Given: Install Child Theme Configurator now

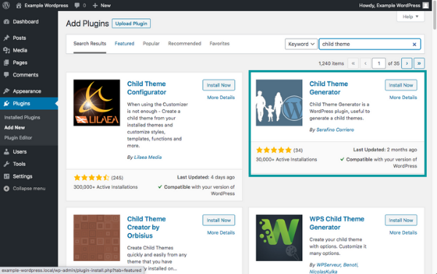Looking at the screenshot, I should click(219, 85).
